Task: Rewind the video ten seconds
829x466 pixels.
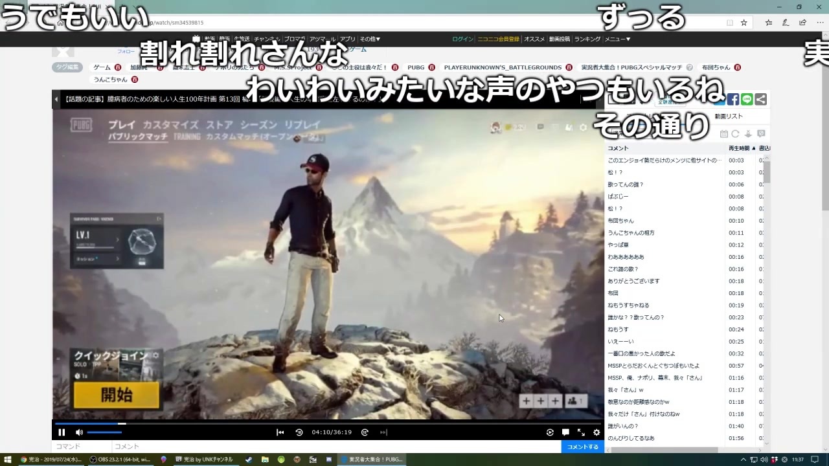Action: pos(299,432)
